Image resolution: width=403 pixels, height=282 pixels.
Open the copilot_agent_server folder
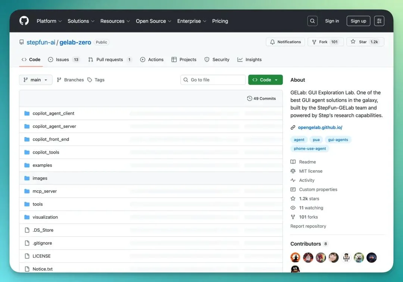tap(54, 126)
